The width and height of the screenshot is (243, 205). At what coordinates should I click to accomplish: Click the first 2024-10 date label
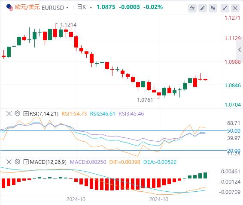coord(76,199)
